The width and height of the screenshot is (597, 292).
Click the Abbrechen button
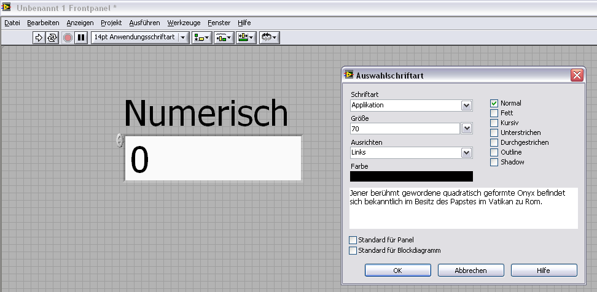(x=471, y=271)
